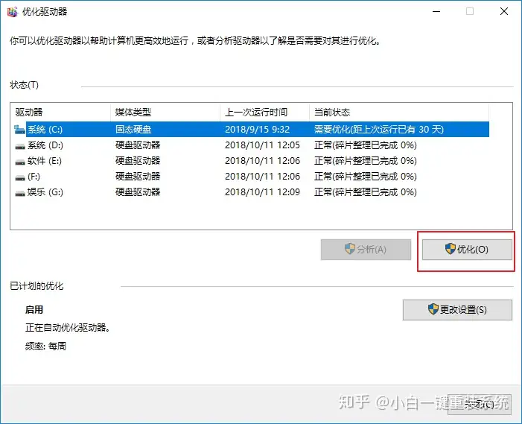Click the G: drive disk icon

20,193
